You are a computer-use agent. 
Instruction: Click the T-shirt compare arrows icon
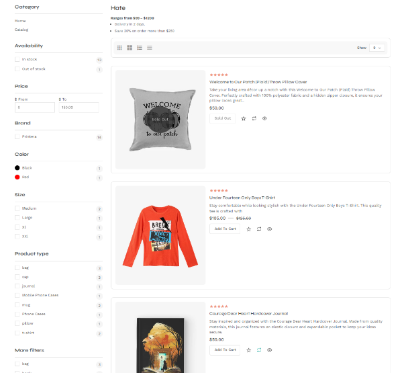tap(259, 229)
